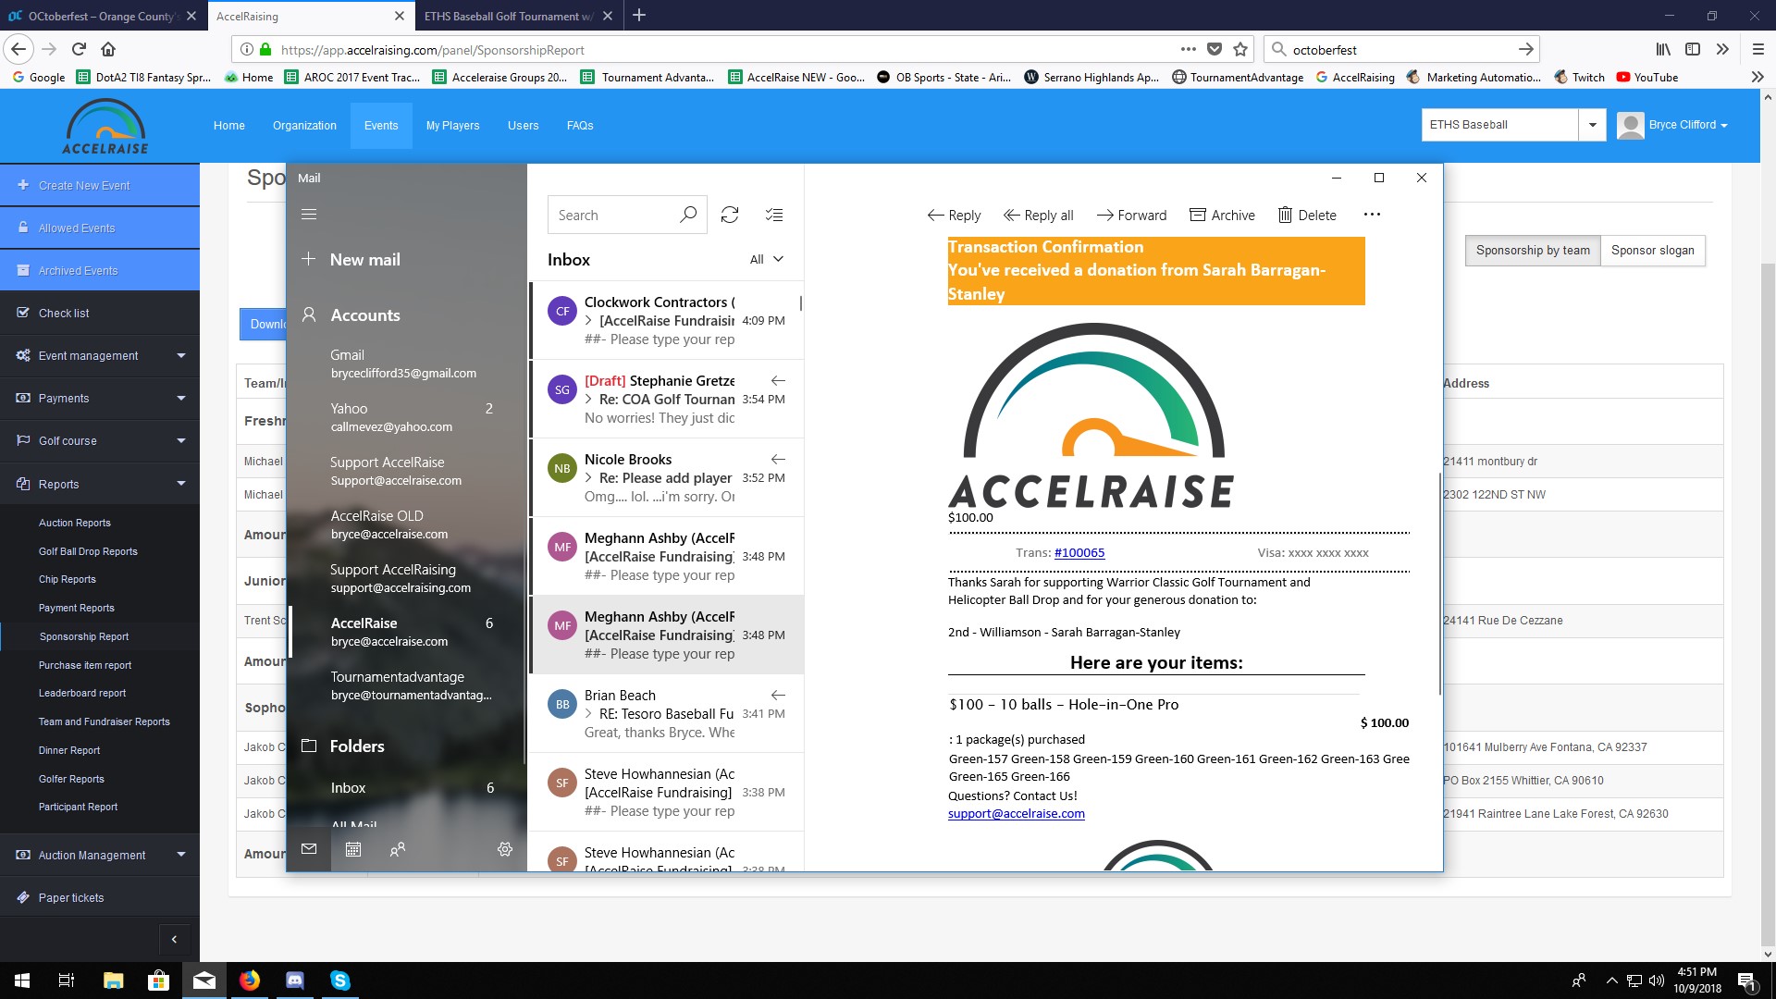The height and width of the screenshot is (999, 1776).
Task: Open the FAQs nav item
Action: (580, 125)
